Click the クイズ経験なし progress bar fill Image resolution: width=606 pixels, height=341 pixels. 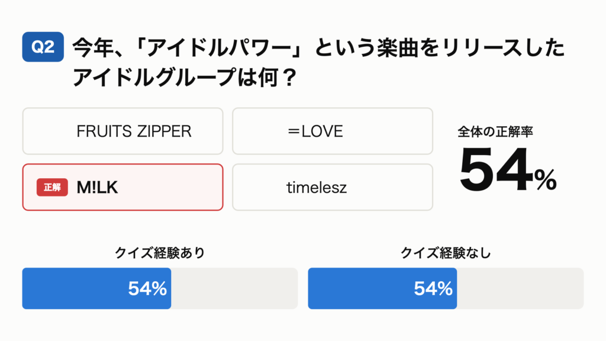pos(382,288)
